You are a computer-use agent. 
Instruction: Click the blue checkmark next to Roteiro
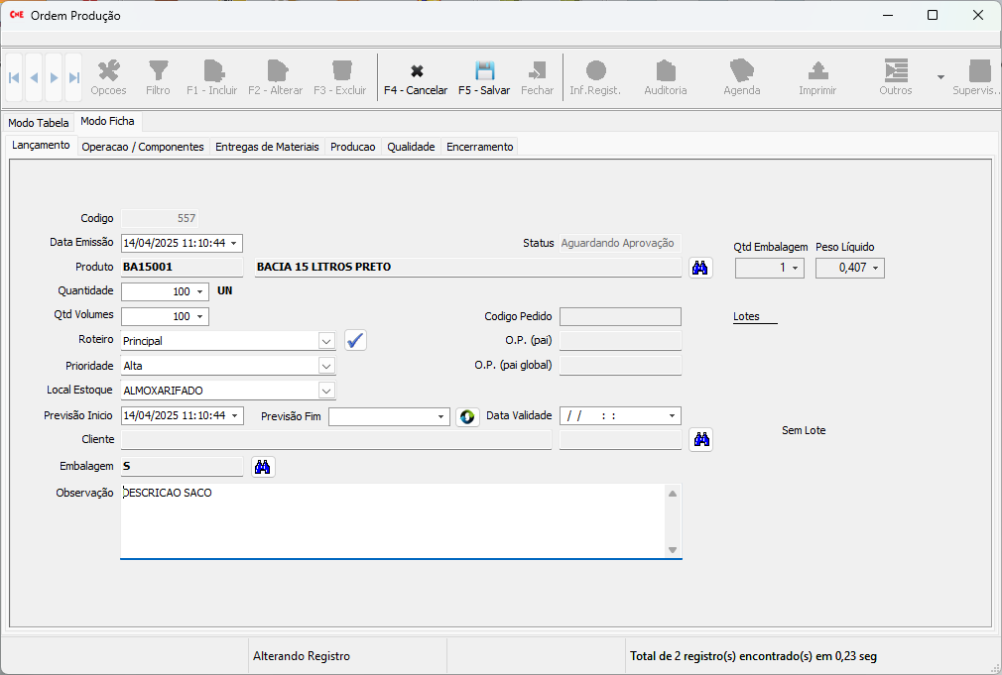point(355,341)
